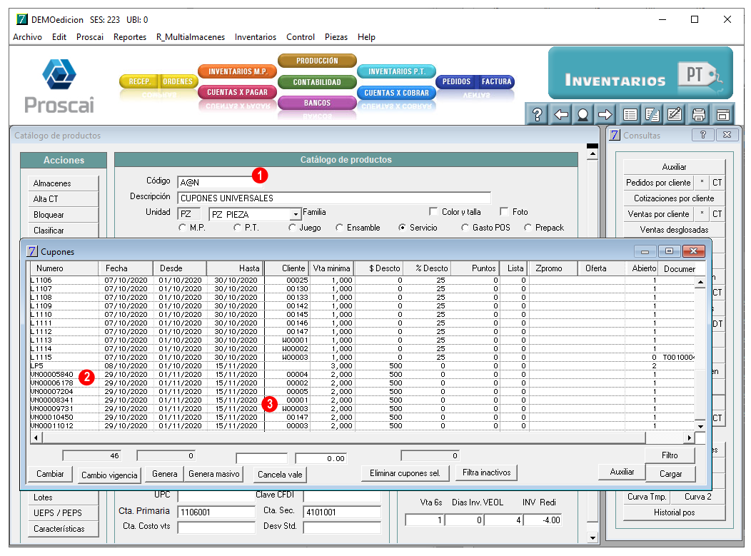
Task: Open the R_Multialmacenes menu
Action: [191, 37]
